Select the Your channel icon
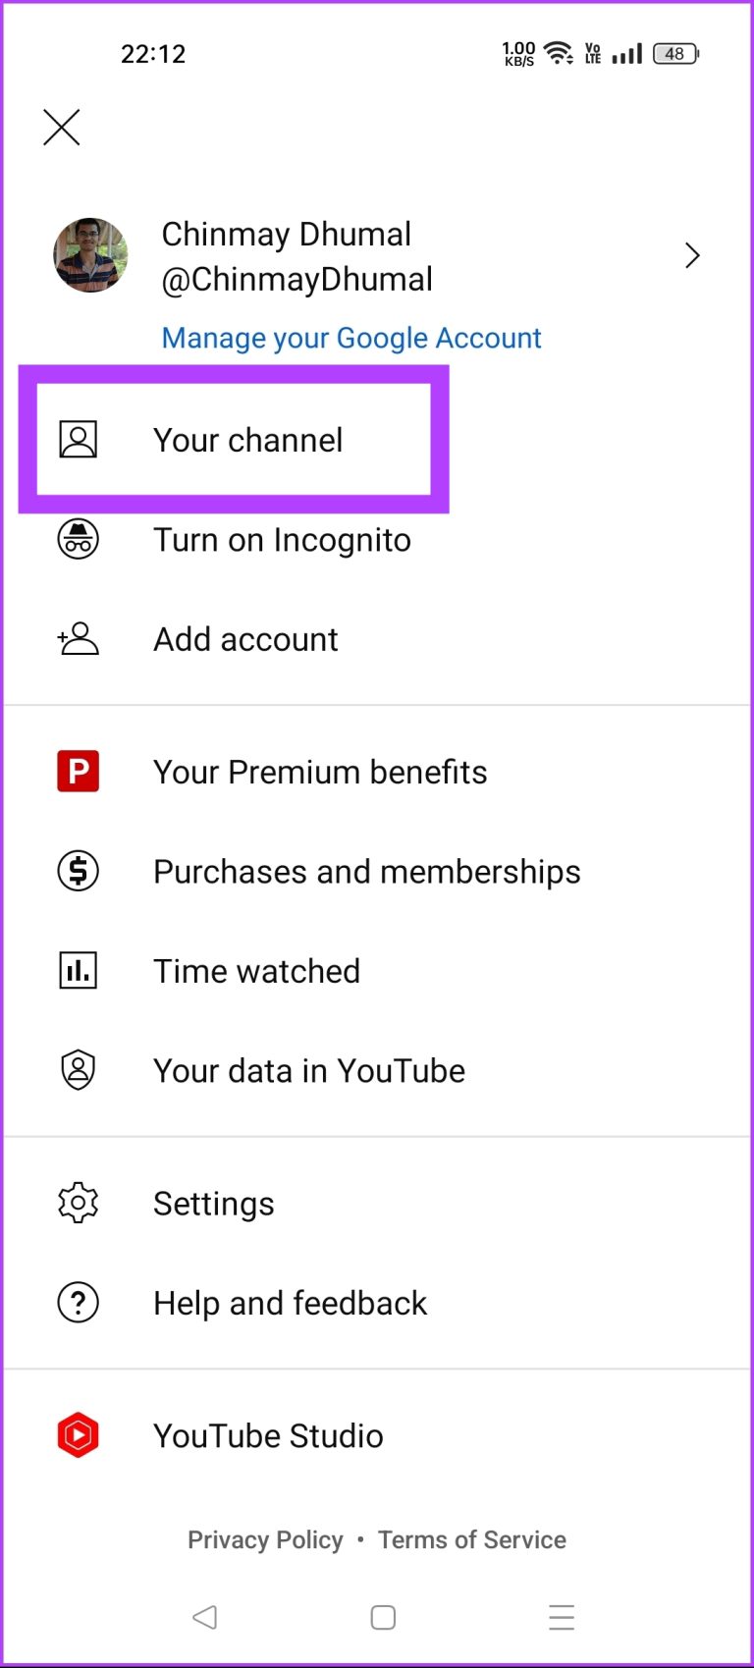This screenshot has height=1668, width=754. (x=78, y=440)
